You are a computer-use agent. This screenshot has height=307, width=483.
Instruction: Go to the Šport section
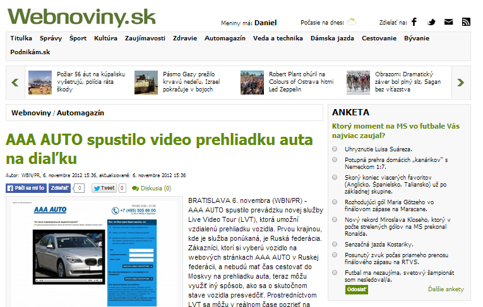click(78, 38)
